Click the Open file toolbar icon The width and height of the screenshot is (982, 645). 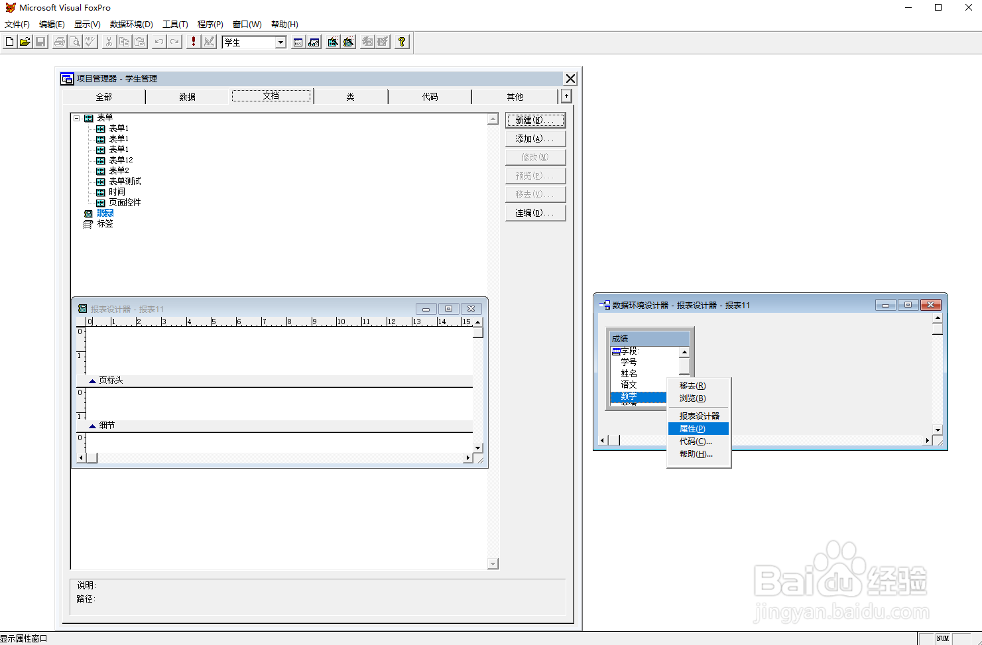[25, 42]
